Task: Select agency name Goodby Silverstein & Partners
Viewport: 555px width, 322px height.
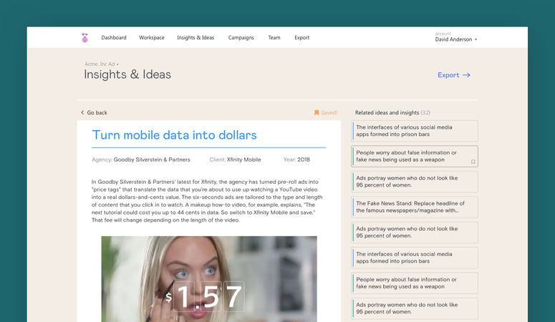Action: tap(152, 160)
